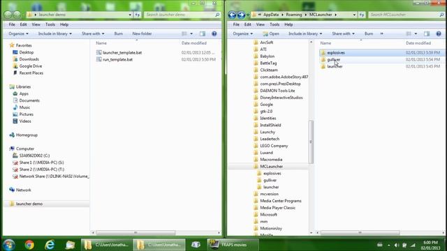Image resolution: width=447 pixels, height=251 pixels.
Task: Open help icon in launcher demo window
Action: [214, 33]
